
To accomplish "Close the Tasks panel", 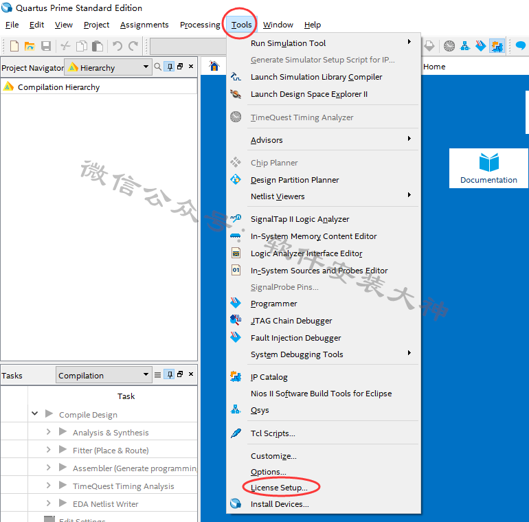I will [191, 374].
